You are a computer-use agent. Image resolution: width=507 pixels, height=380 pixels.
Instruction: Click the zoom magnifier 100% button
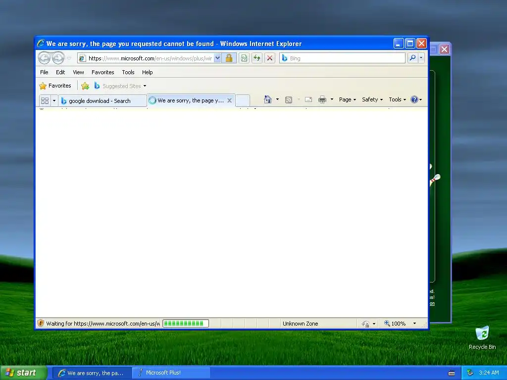(395, 324)
